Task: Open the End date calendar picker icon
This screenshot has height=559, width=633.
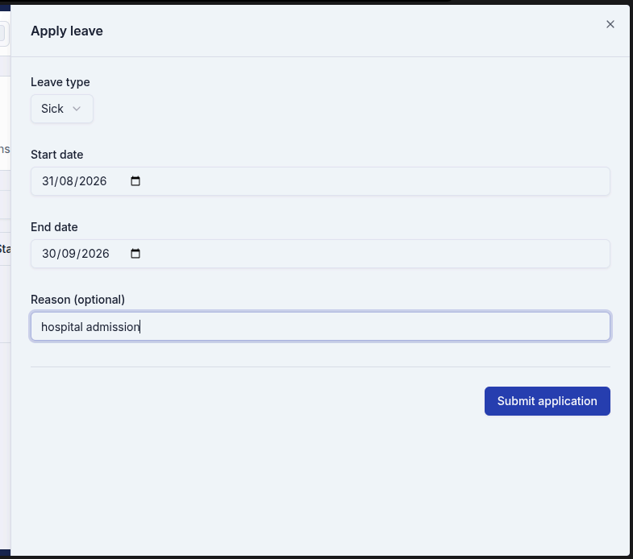Action: [x=135, y=254]
